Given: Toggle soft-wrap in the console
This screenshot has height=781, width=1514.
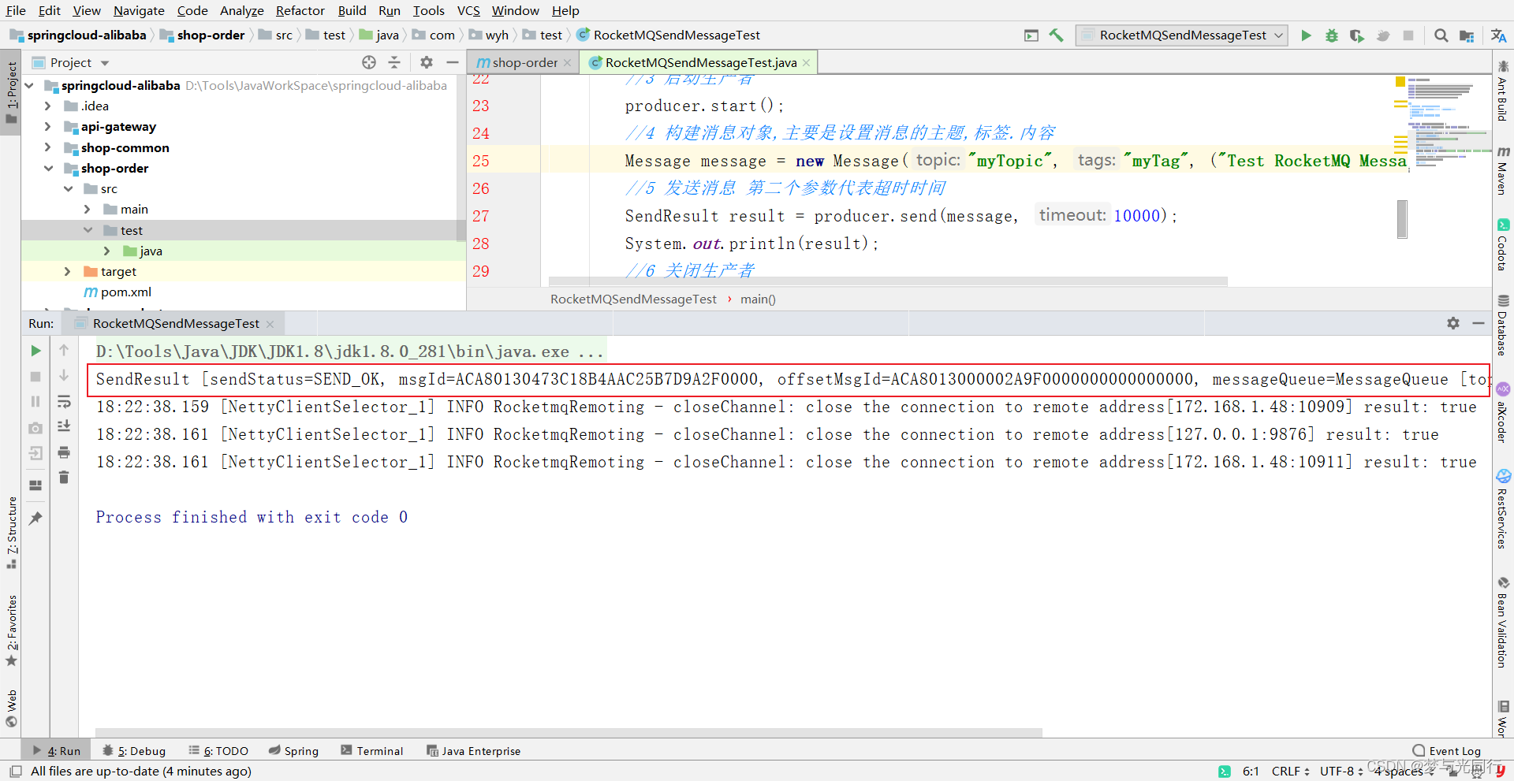Looking at the screenshot, I should tap(64, 402).
